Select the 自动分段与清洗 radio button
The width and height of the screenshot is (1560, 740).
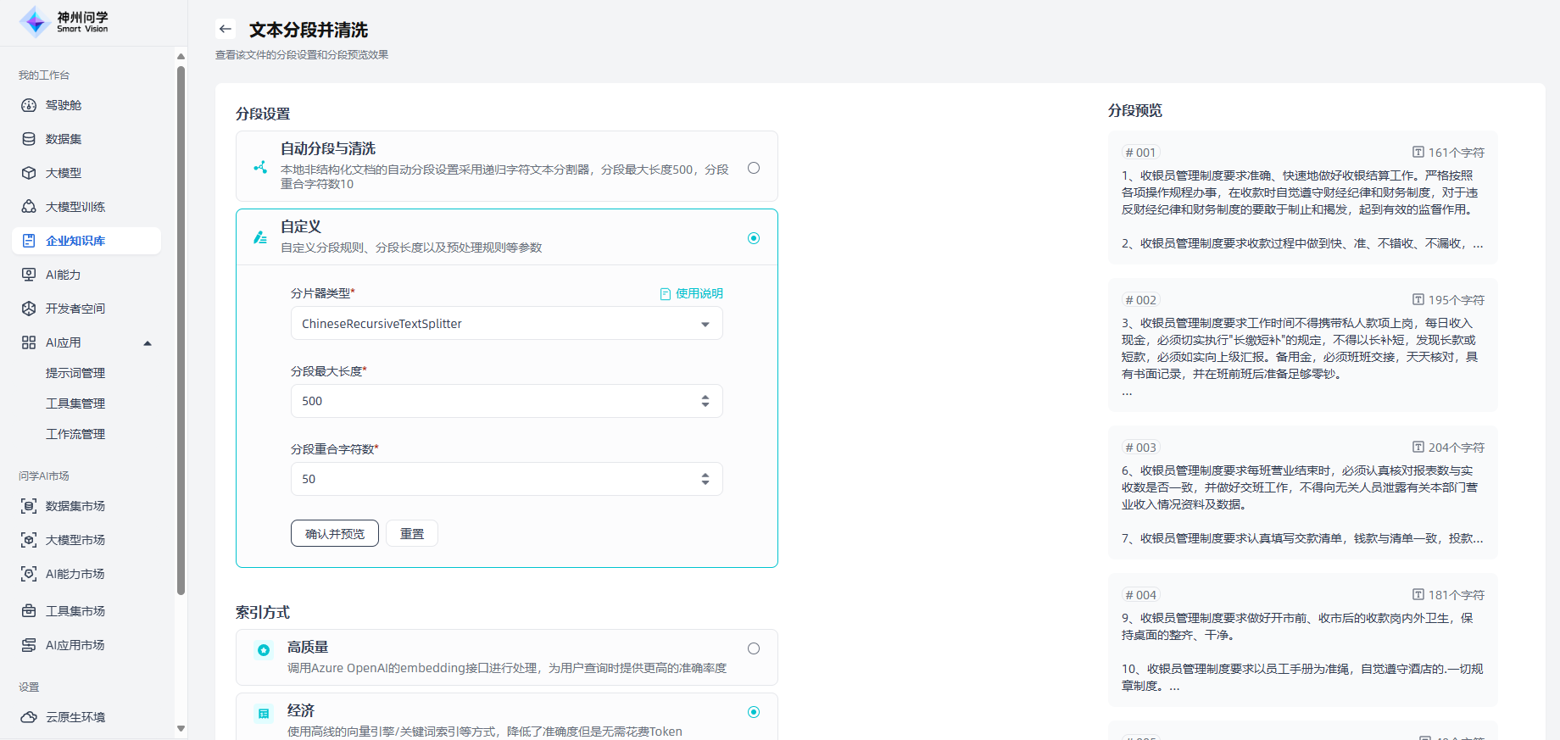tap(754, 168)
